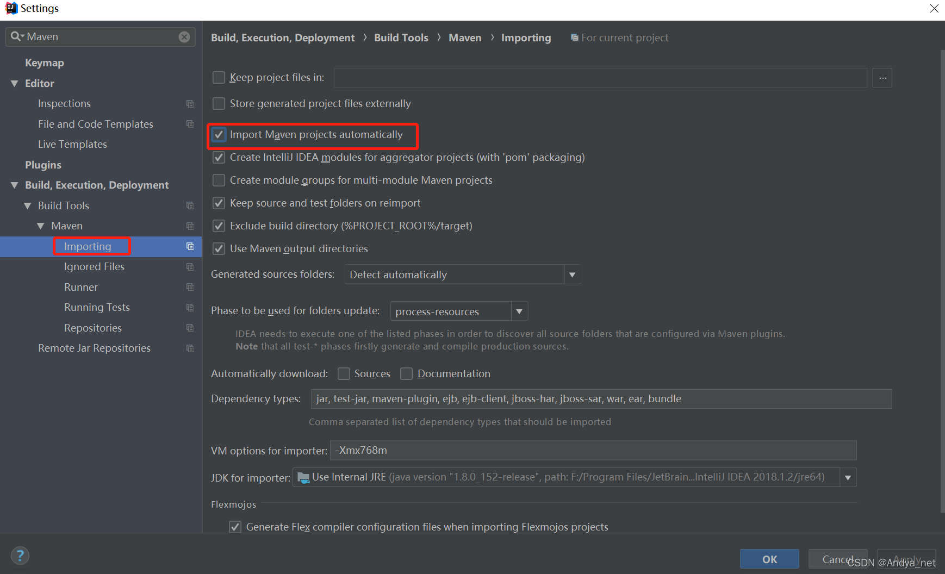945x574 pixels.
Task: Uncheck Exclude build directory option
Action: pyautogui.click(x=219, y=226)
